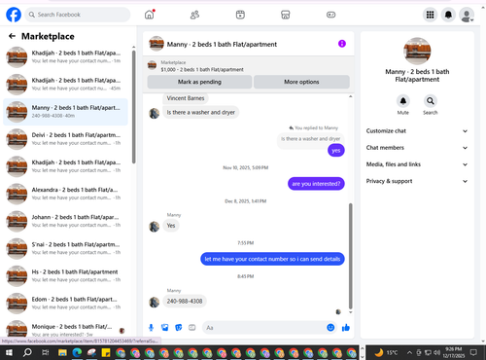486x360 pixels.
Task: Open the volume tray icon
Action: click(437, 352)
